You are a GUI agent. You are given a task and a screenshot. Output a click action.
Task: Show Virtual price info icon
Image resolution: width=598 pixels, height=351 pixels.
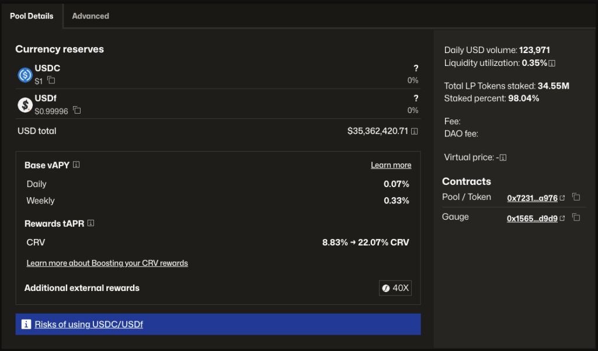[x=502, y=157]
